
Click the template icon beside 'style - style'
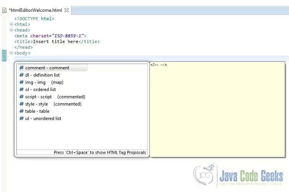(x=21, y=104)
